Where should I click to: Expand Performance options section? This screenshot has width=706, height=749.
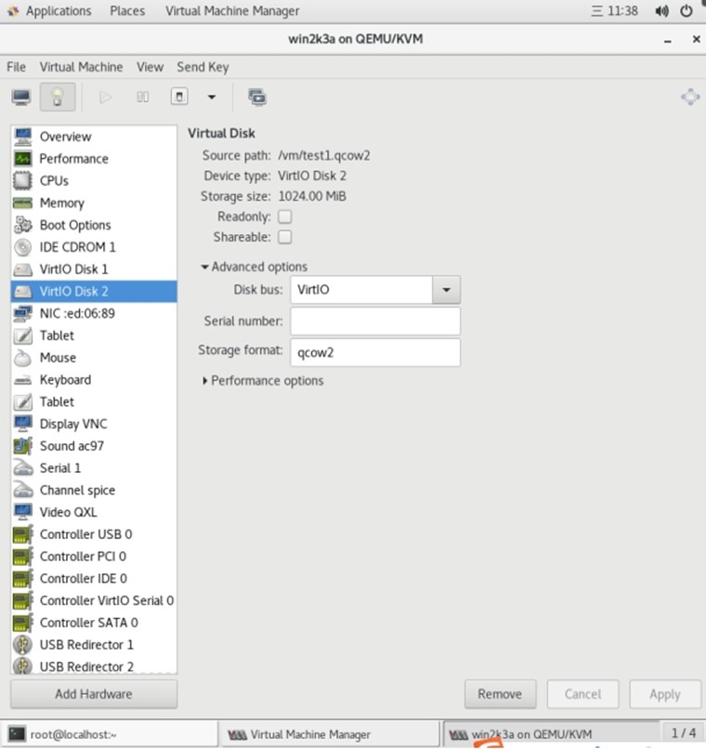[x=263, y=381]
